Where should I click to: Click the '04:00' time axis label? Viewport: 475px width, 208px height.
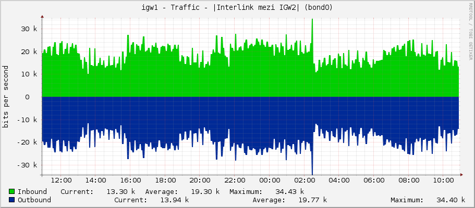pyautogui.click(x=340, y=181)
